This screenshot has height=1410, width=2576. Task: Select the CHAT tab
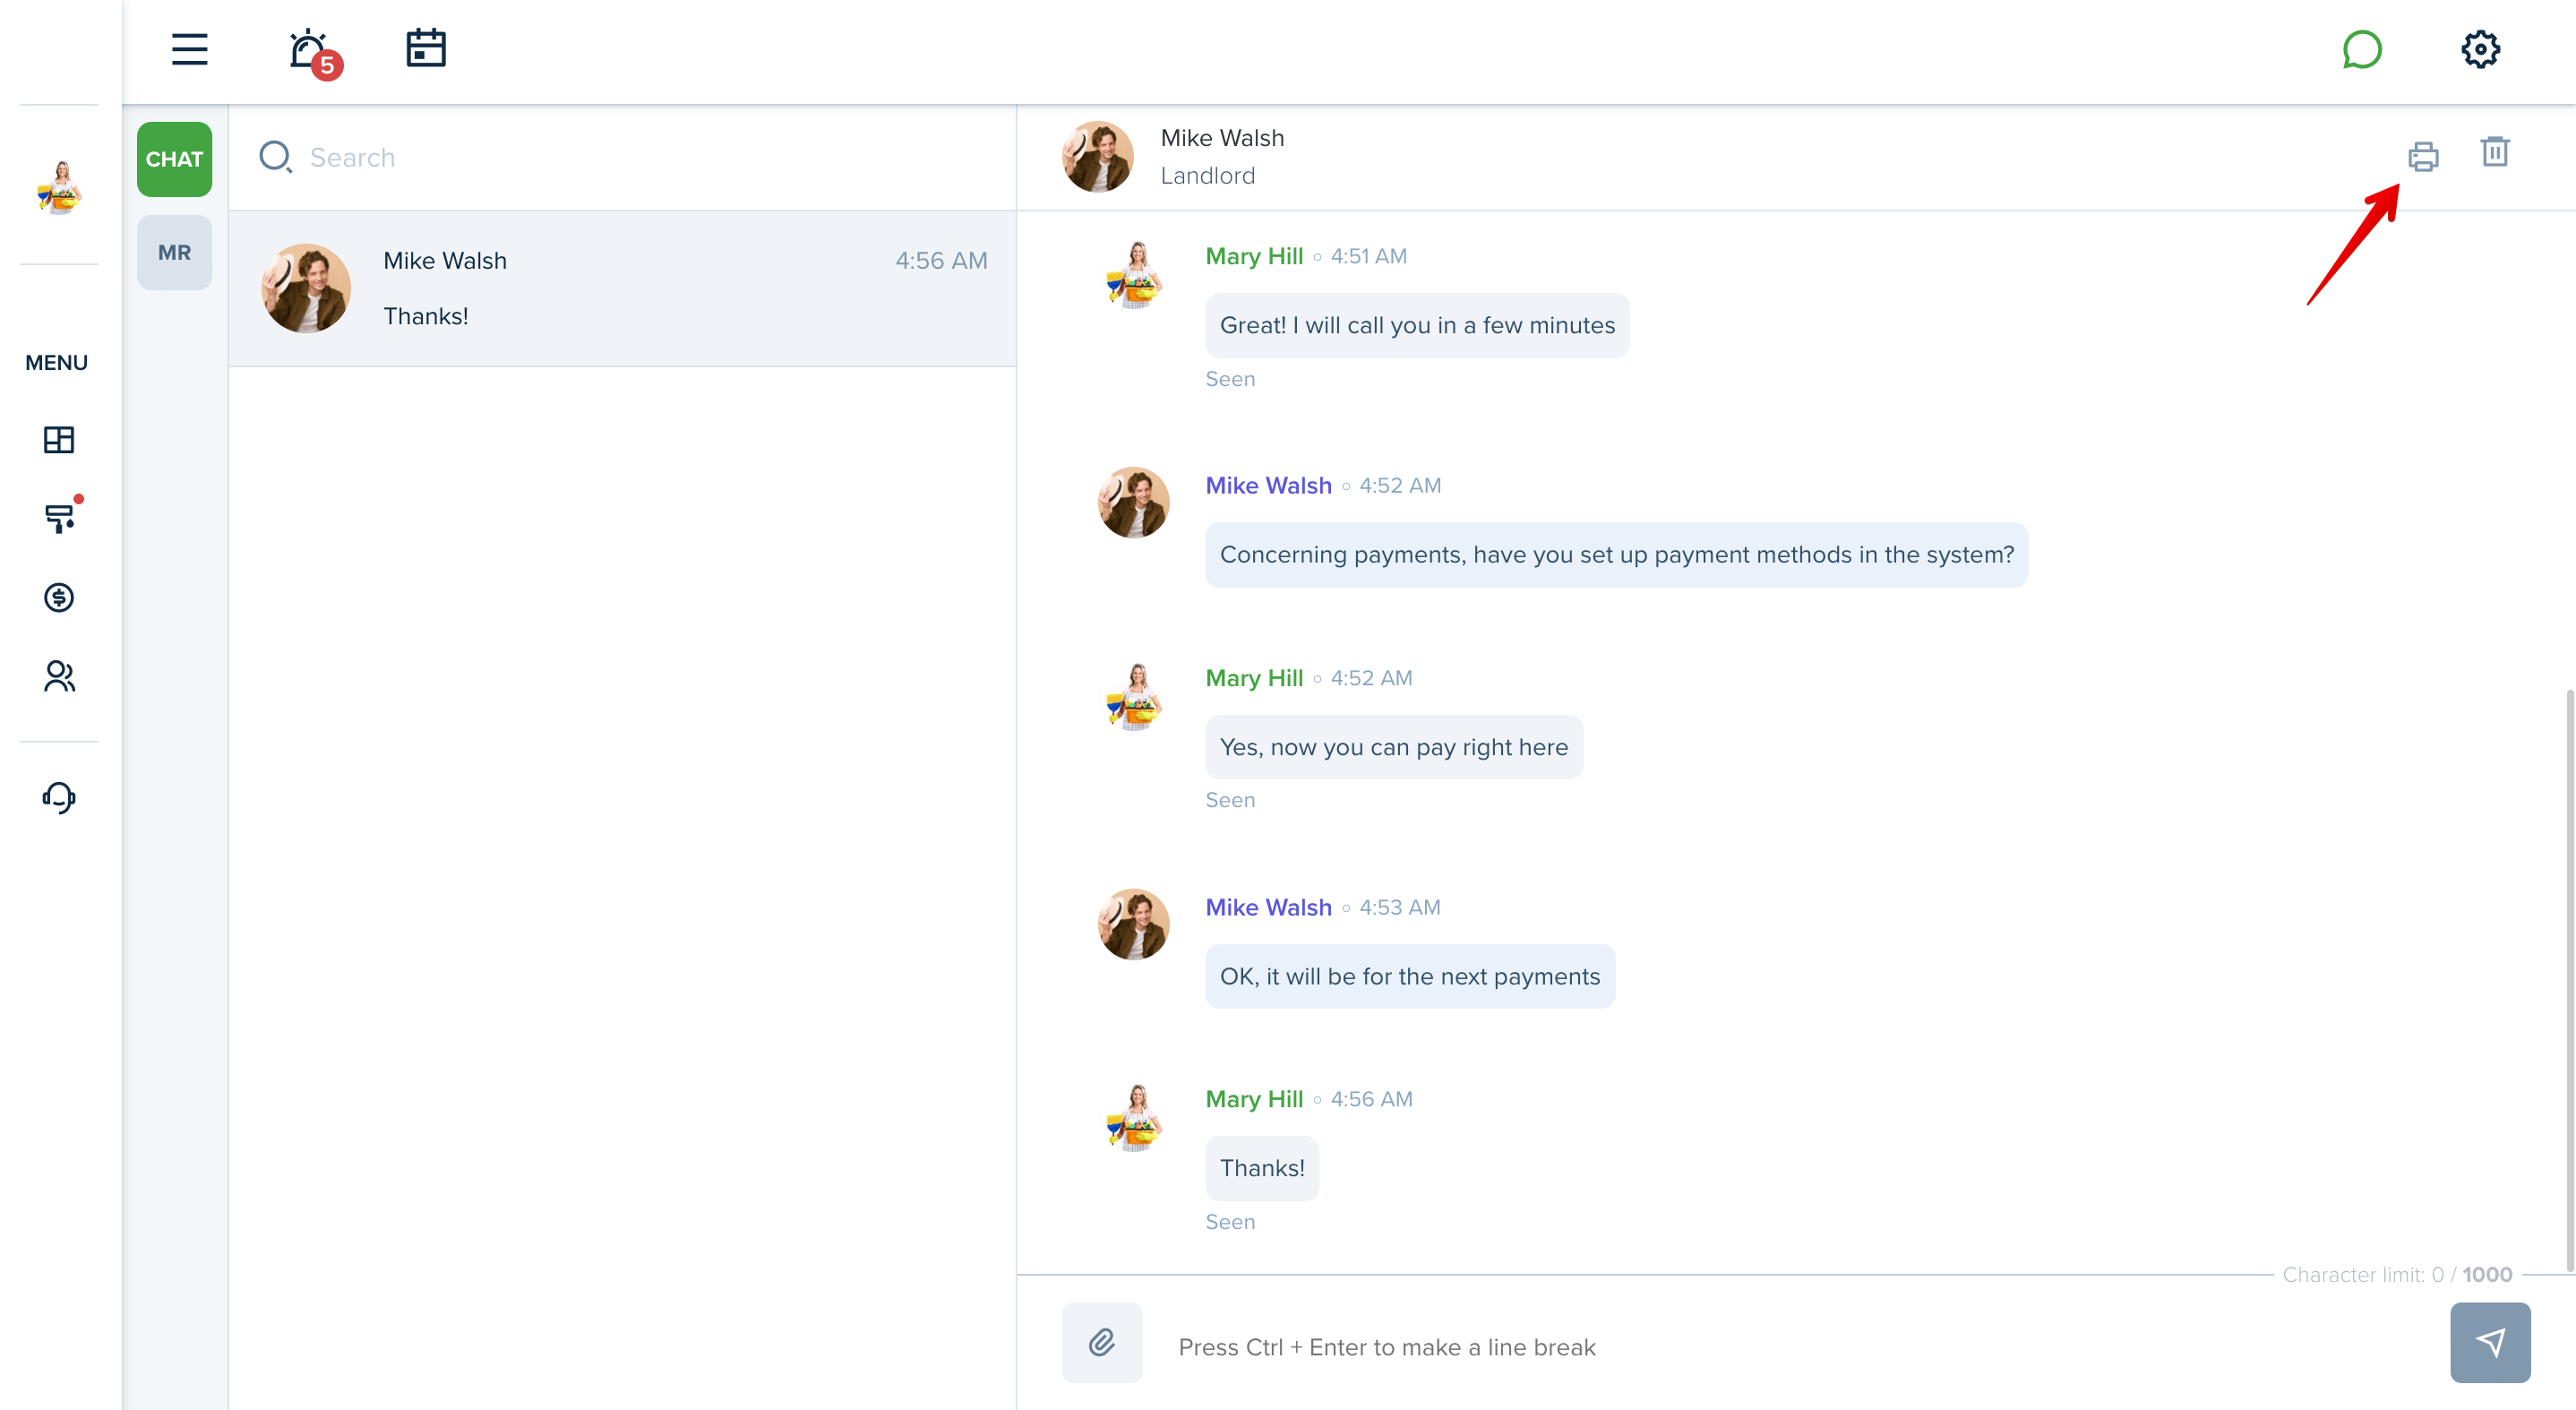pyautogui.click(x=174, y=159)
